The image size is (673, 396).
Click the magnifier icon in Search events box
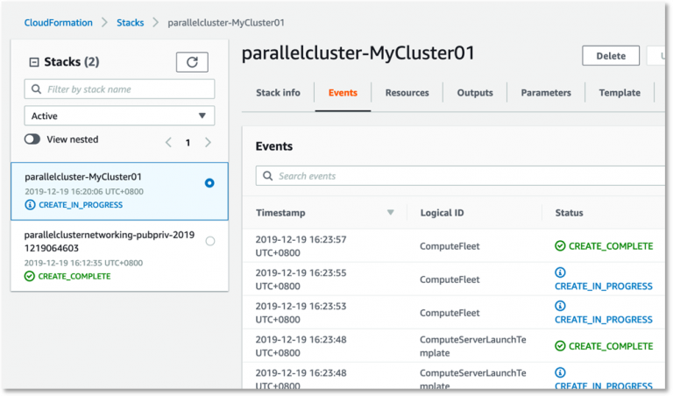266,176
